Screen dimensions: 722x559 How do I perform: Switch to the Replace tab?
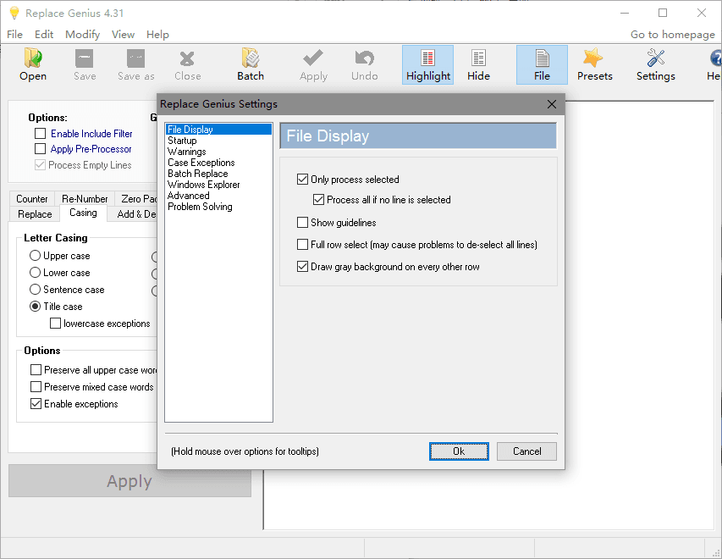click(x=35, y=213)
